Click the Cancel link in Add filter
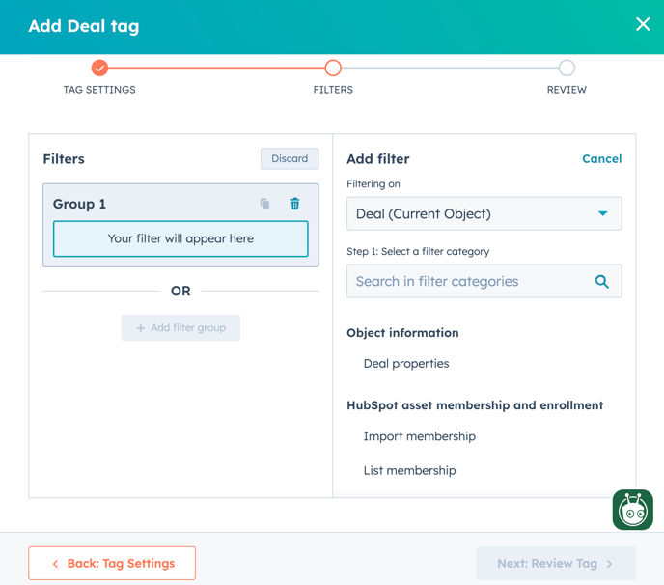This screenshot has width=664, height=585. point(602,159)
